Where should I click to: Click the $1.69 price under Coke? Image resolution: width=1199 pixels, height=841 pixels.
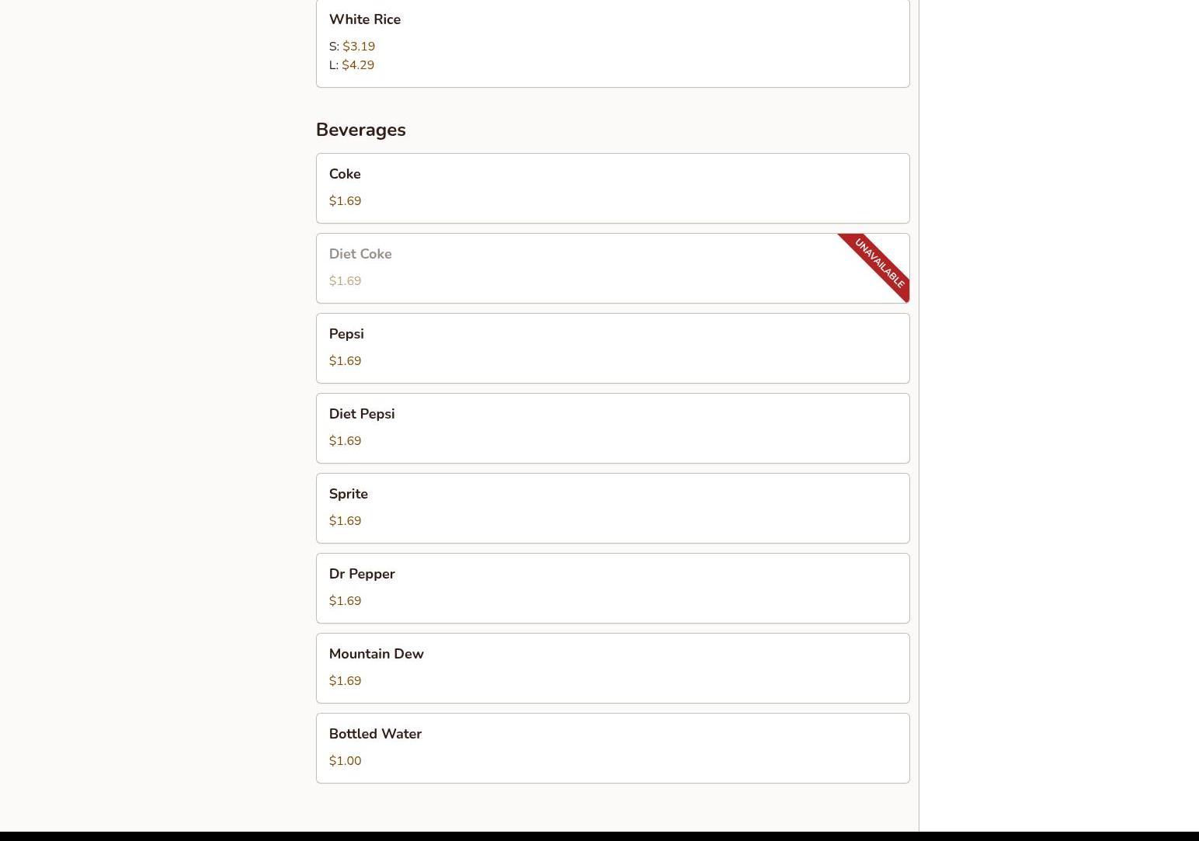click(x=345, y=201)
